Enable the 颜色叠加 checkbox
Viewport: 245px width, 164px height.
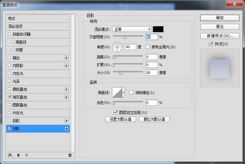pos(9,89)
